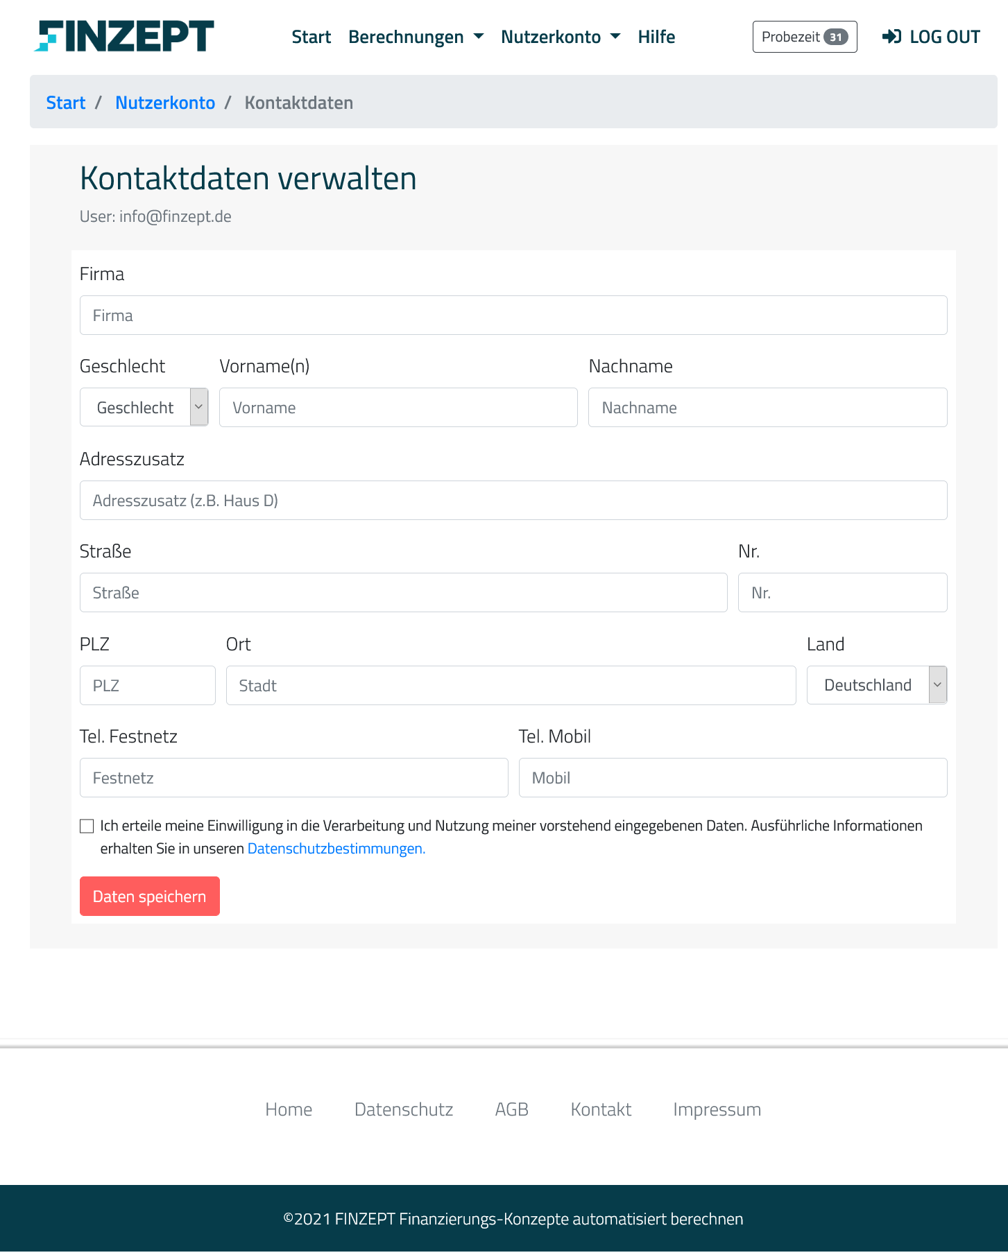
Task: Focus the PLZ input field
Action: tap(148, 686)
